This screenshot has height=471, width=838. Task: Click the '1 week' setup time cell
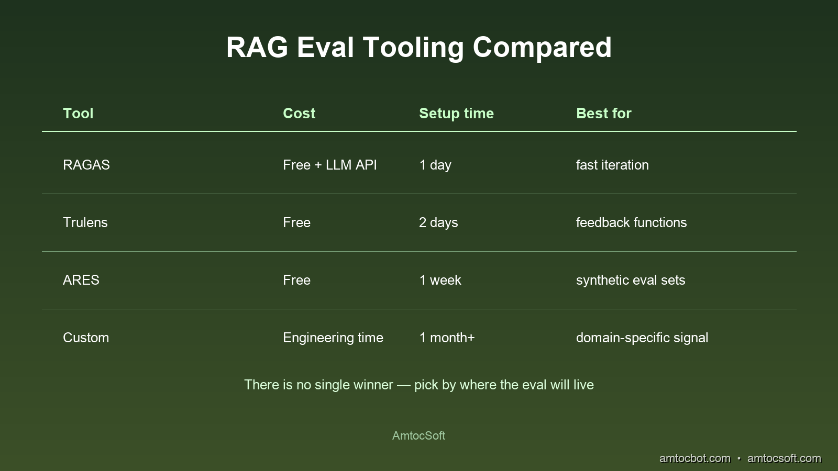coord(440,280)
